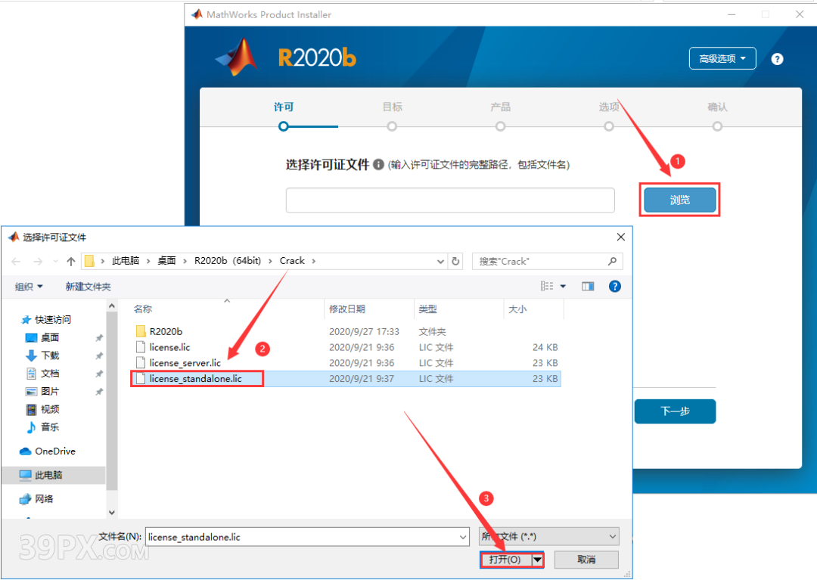Close the 选择许可证文件 dialog
This screenshot has width=817, height=580.
point(620,237)
